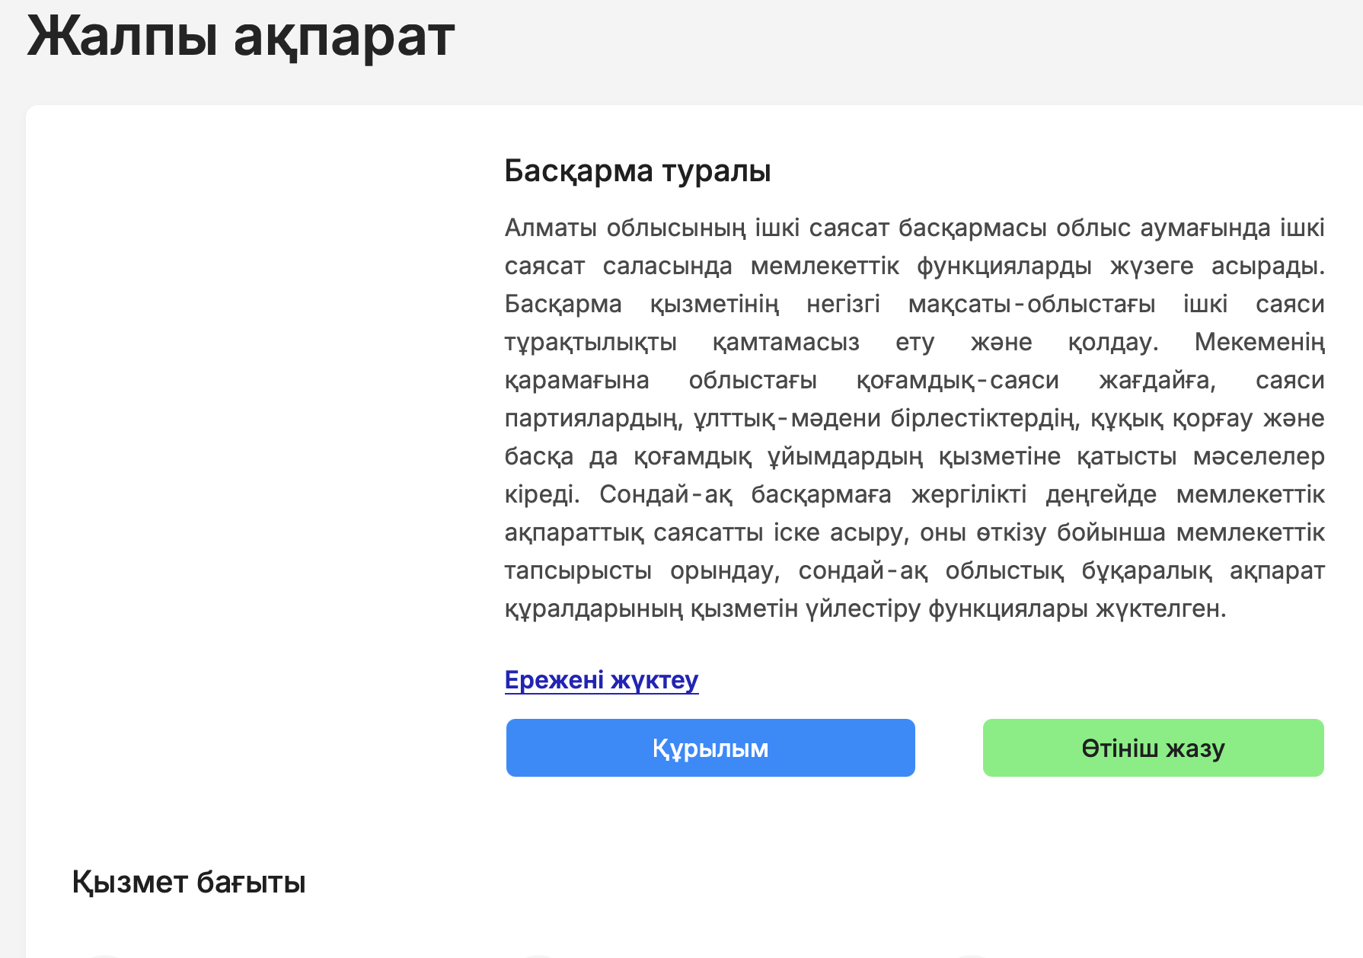The image size is (1363, 958).
Task: Follow the Ережені жүктеу download link
Action: click(601, 679)
